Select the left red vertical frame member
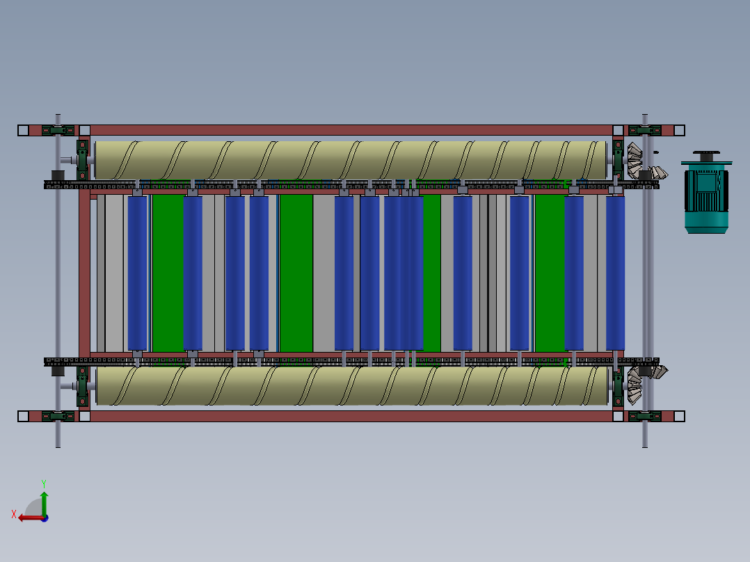The width and height of the screenshot is (750, 562). coord(85,273)
